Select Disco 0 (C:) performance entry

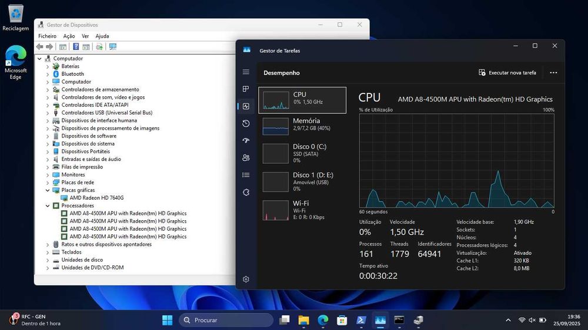(302, 153)
